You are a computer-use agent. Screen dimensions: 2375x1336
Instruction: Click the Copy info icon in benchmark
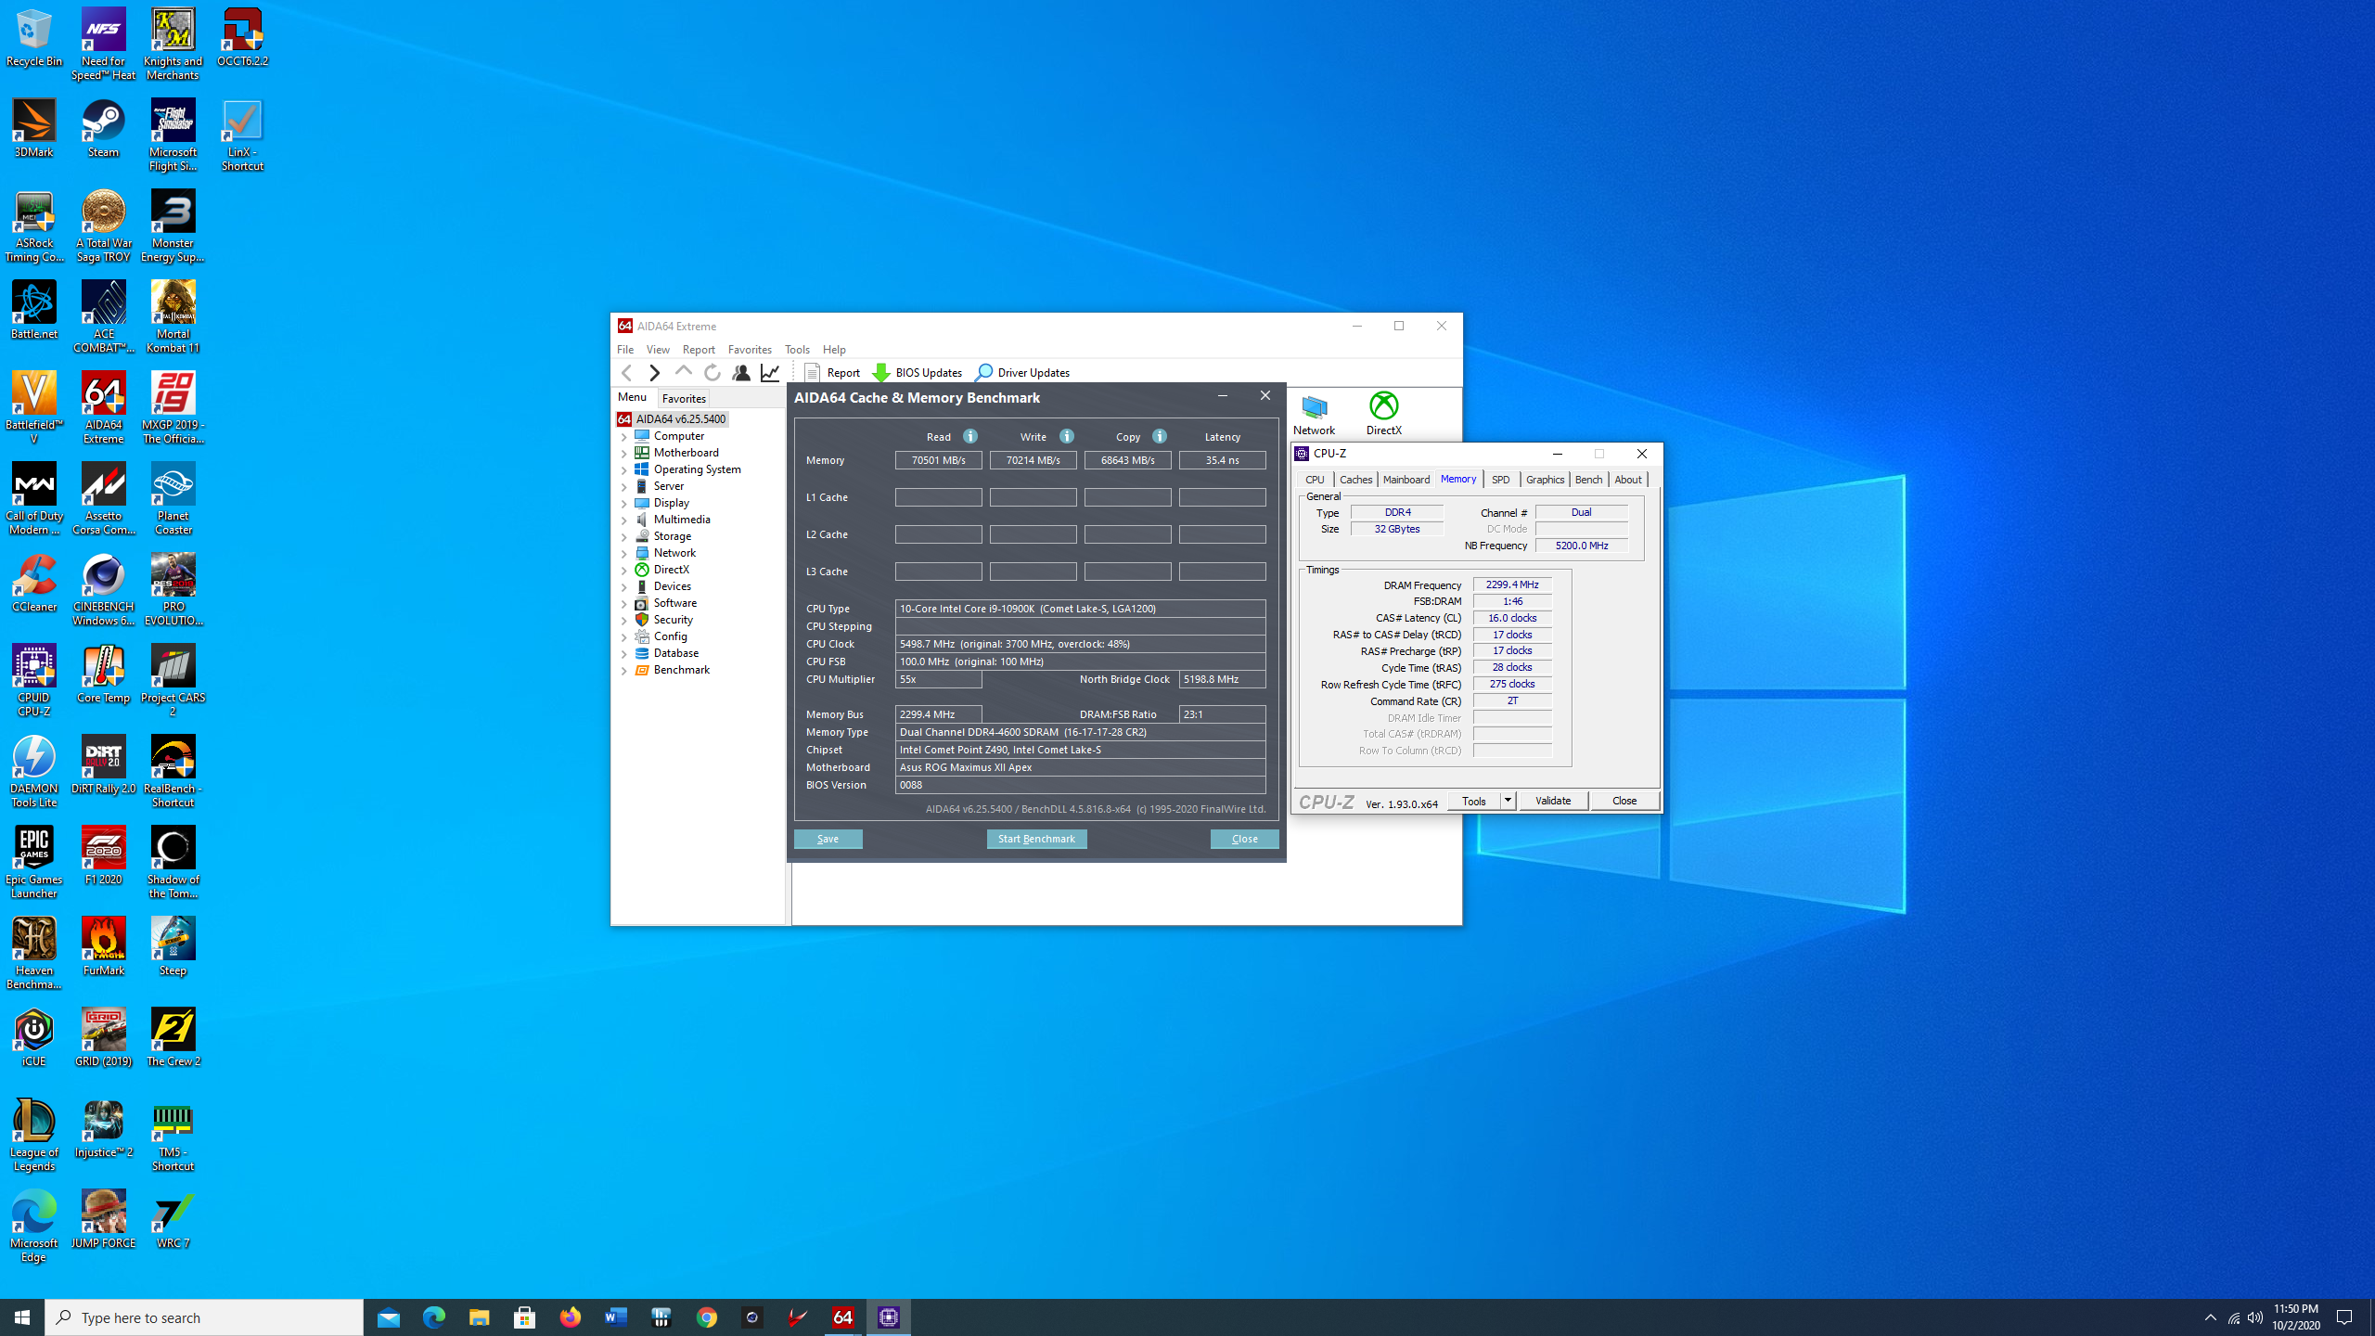coord(1160,436)
